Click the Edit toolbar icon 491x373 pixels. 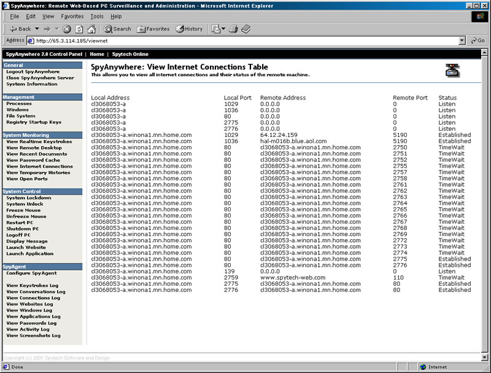[x=246, y=29]
